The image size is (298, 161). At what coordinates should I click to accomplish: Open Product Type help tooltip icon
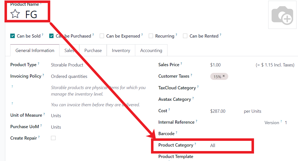tap(38, 63)
